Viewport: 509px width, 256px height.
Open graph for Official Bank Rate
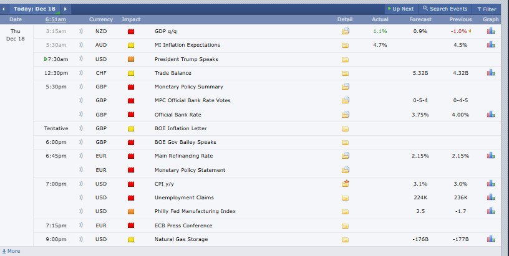[491, 115]
